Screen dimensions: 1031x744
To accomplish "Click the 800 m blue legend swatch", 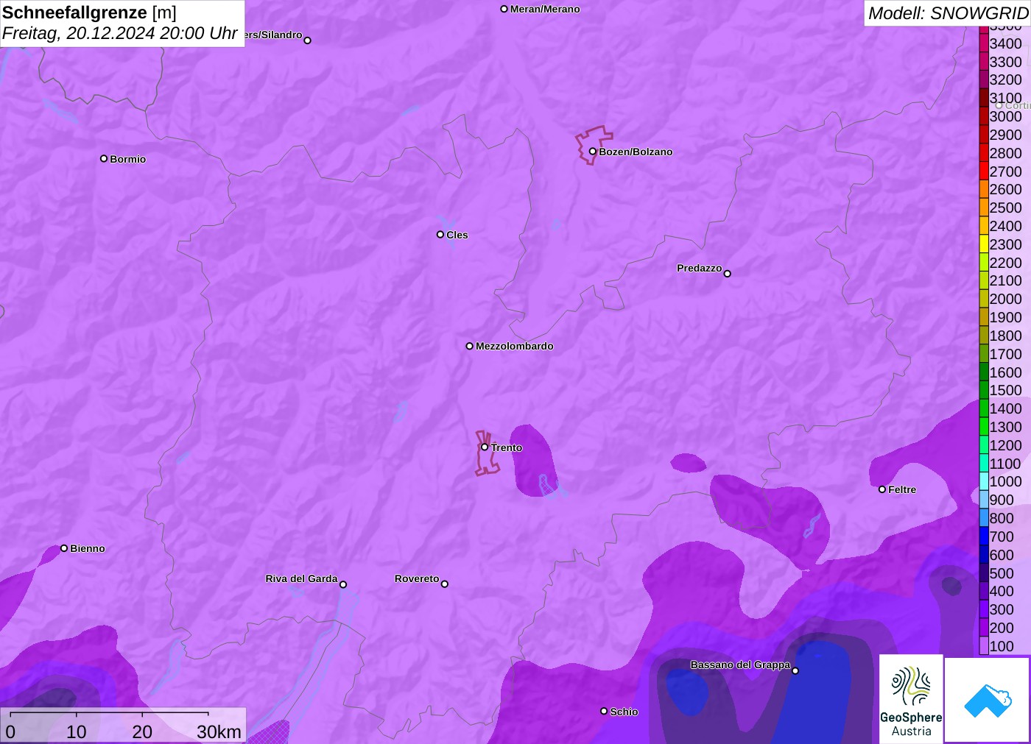I will click(x=984, y=518).
